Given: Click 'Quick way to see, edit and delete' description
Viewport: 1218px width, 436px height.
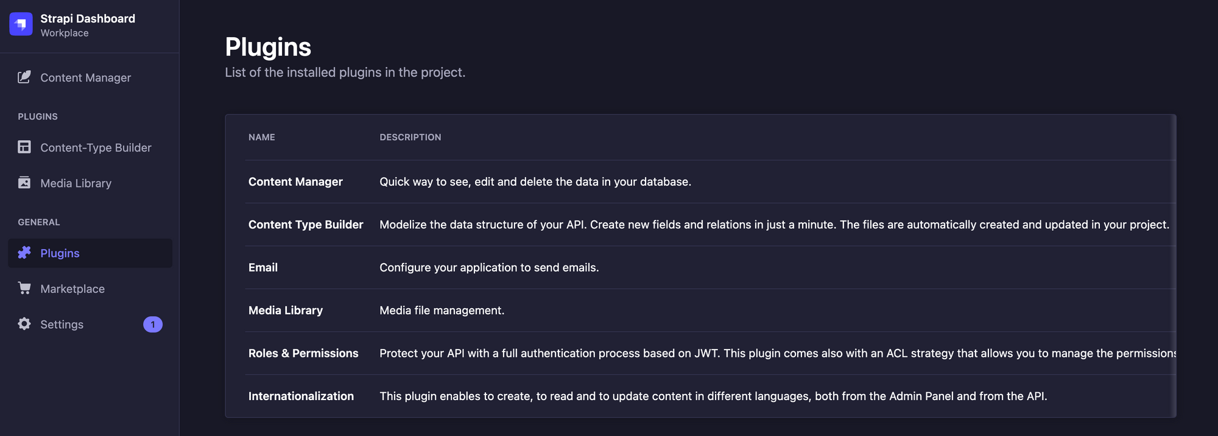Looking at the screenshot, I should (x=535, y=181).
